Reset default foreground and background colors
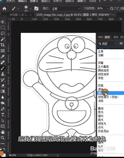Viewport: 124px width, 158px height. pos(1,149)
